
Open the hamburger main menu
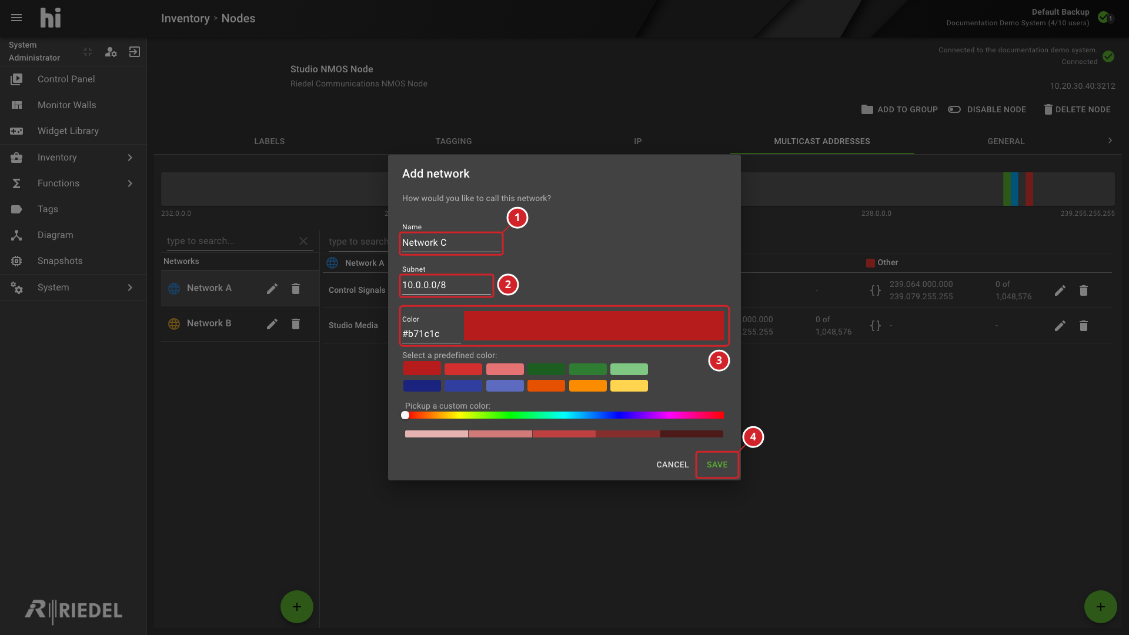point(16,18)
